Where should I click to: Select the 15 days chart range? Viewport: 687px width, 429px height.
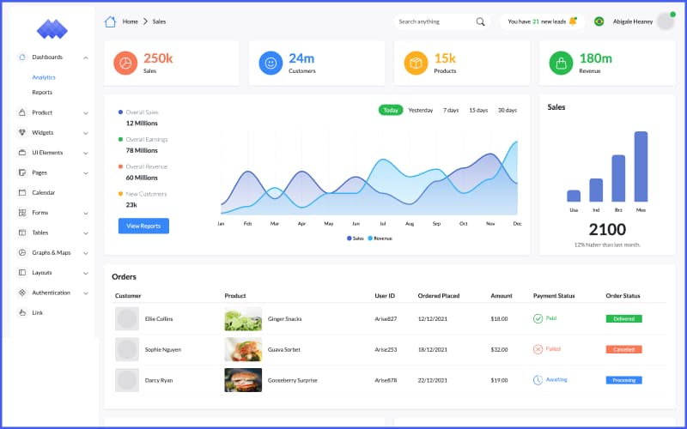[478, 111]
